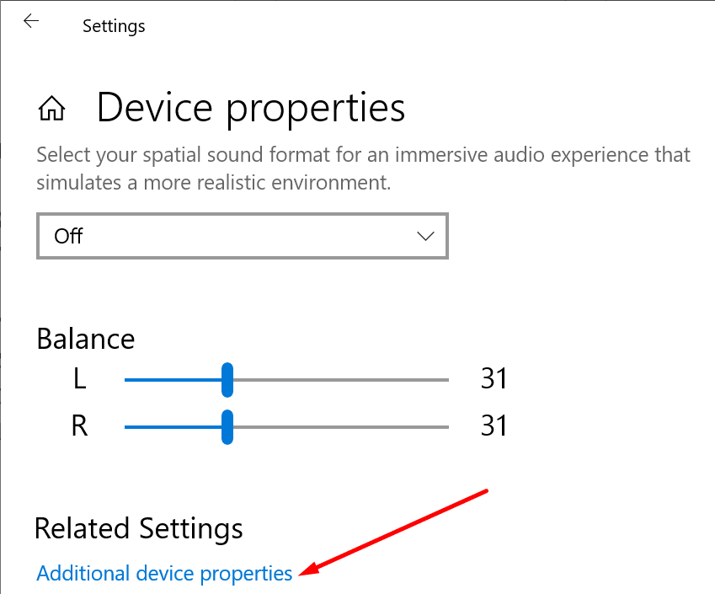715x594 pixels.
Task: Click the L channel slider handle
Action: click(x=227, y=380)
